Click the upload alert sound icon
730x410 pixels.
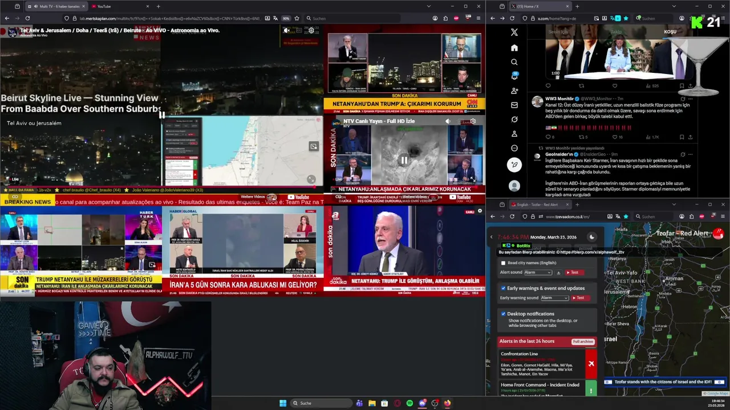point(558,273)
